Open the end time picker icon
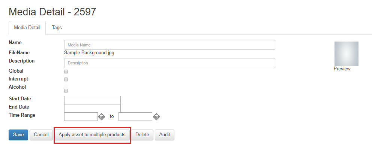 click(x=156, y=116)
